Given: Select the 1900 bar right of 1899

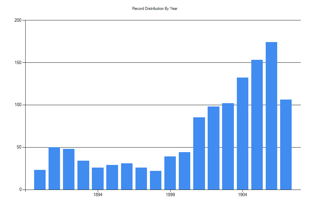Looking at the screenshot, I should coord(184,171).
